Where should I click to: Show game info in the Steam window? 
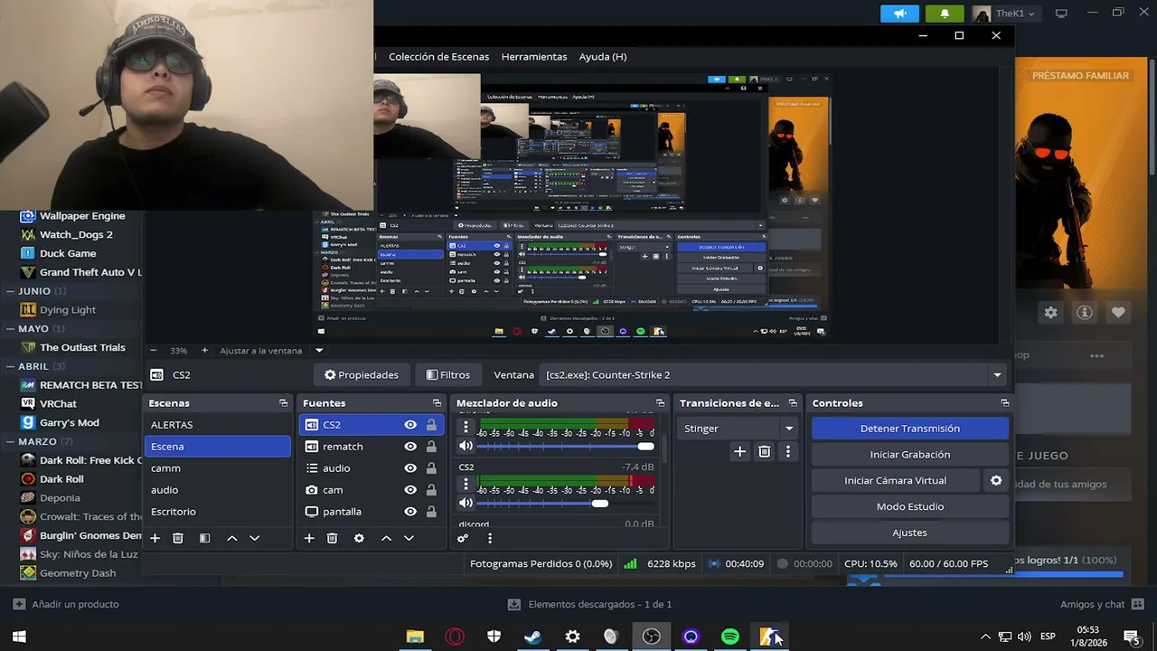click(x=1085, y=312)
